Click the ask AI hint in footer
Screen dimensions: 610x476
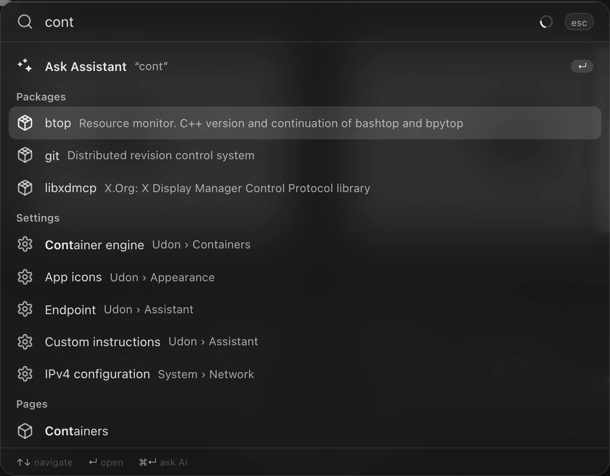pyautogui.click(x=163, y=462)
